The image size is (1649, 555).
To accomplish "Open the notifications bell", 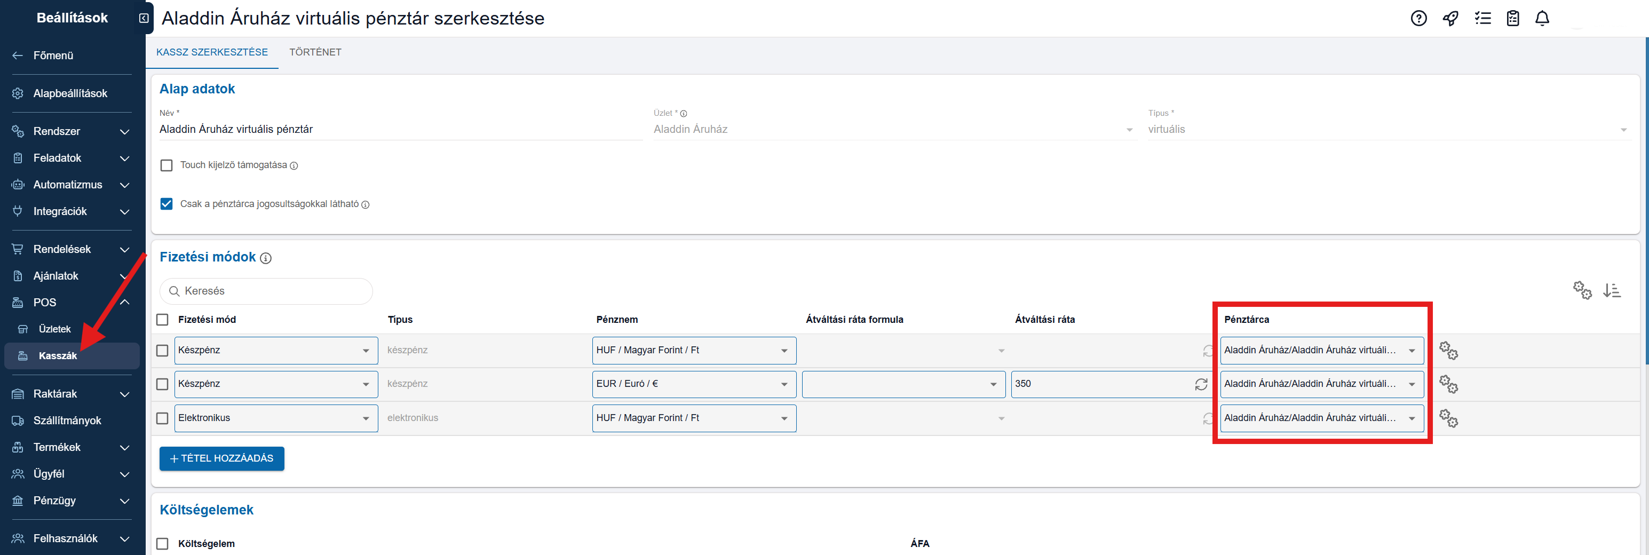I will [1542, 19].
